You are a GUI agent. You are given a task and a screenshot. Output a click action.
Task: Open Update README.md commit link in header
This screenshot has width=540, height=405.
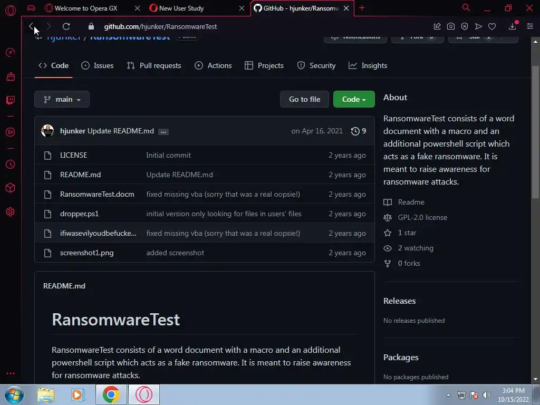121,131
